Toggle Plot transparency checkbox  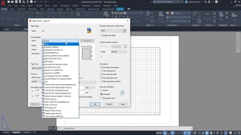[101, 71]
